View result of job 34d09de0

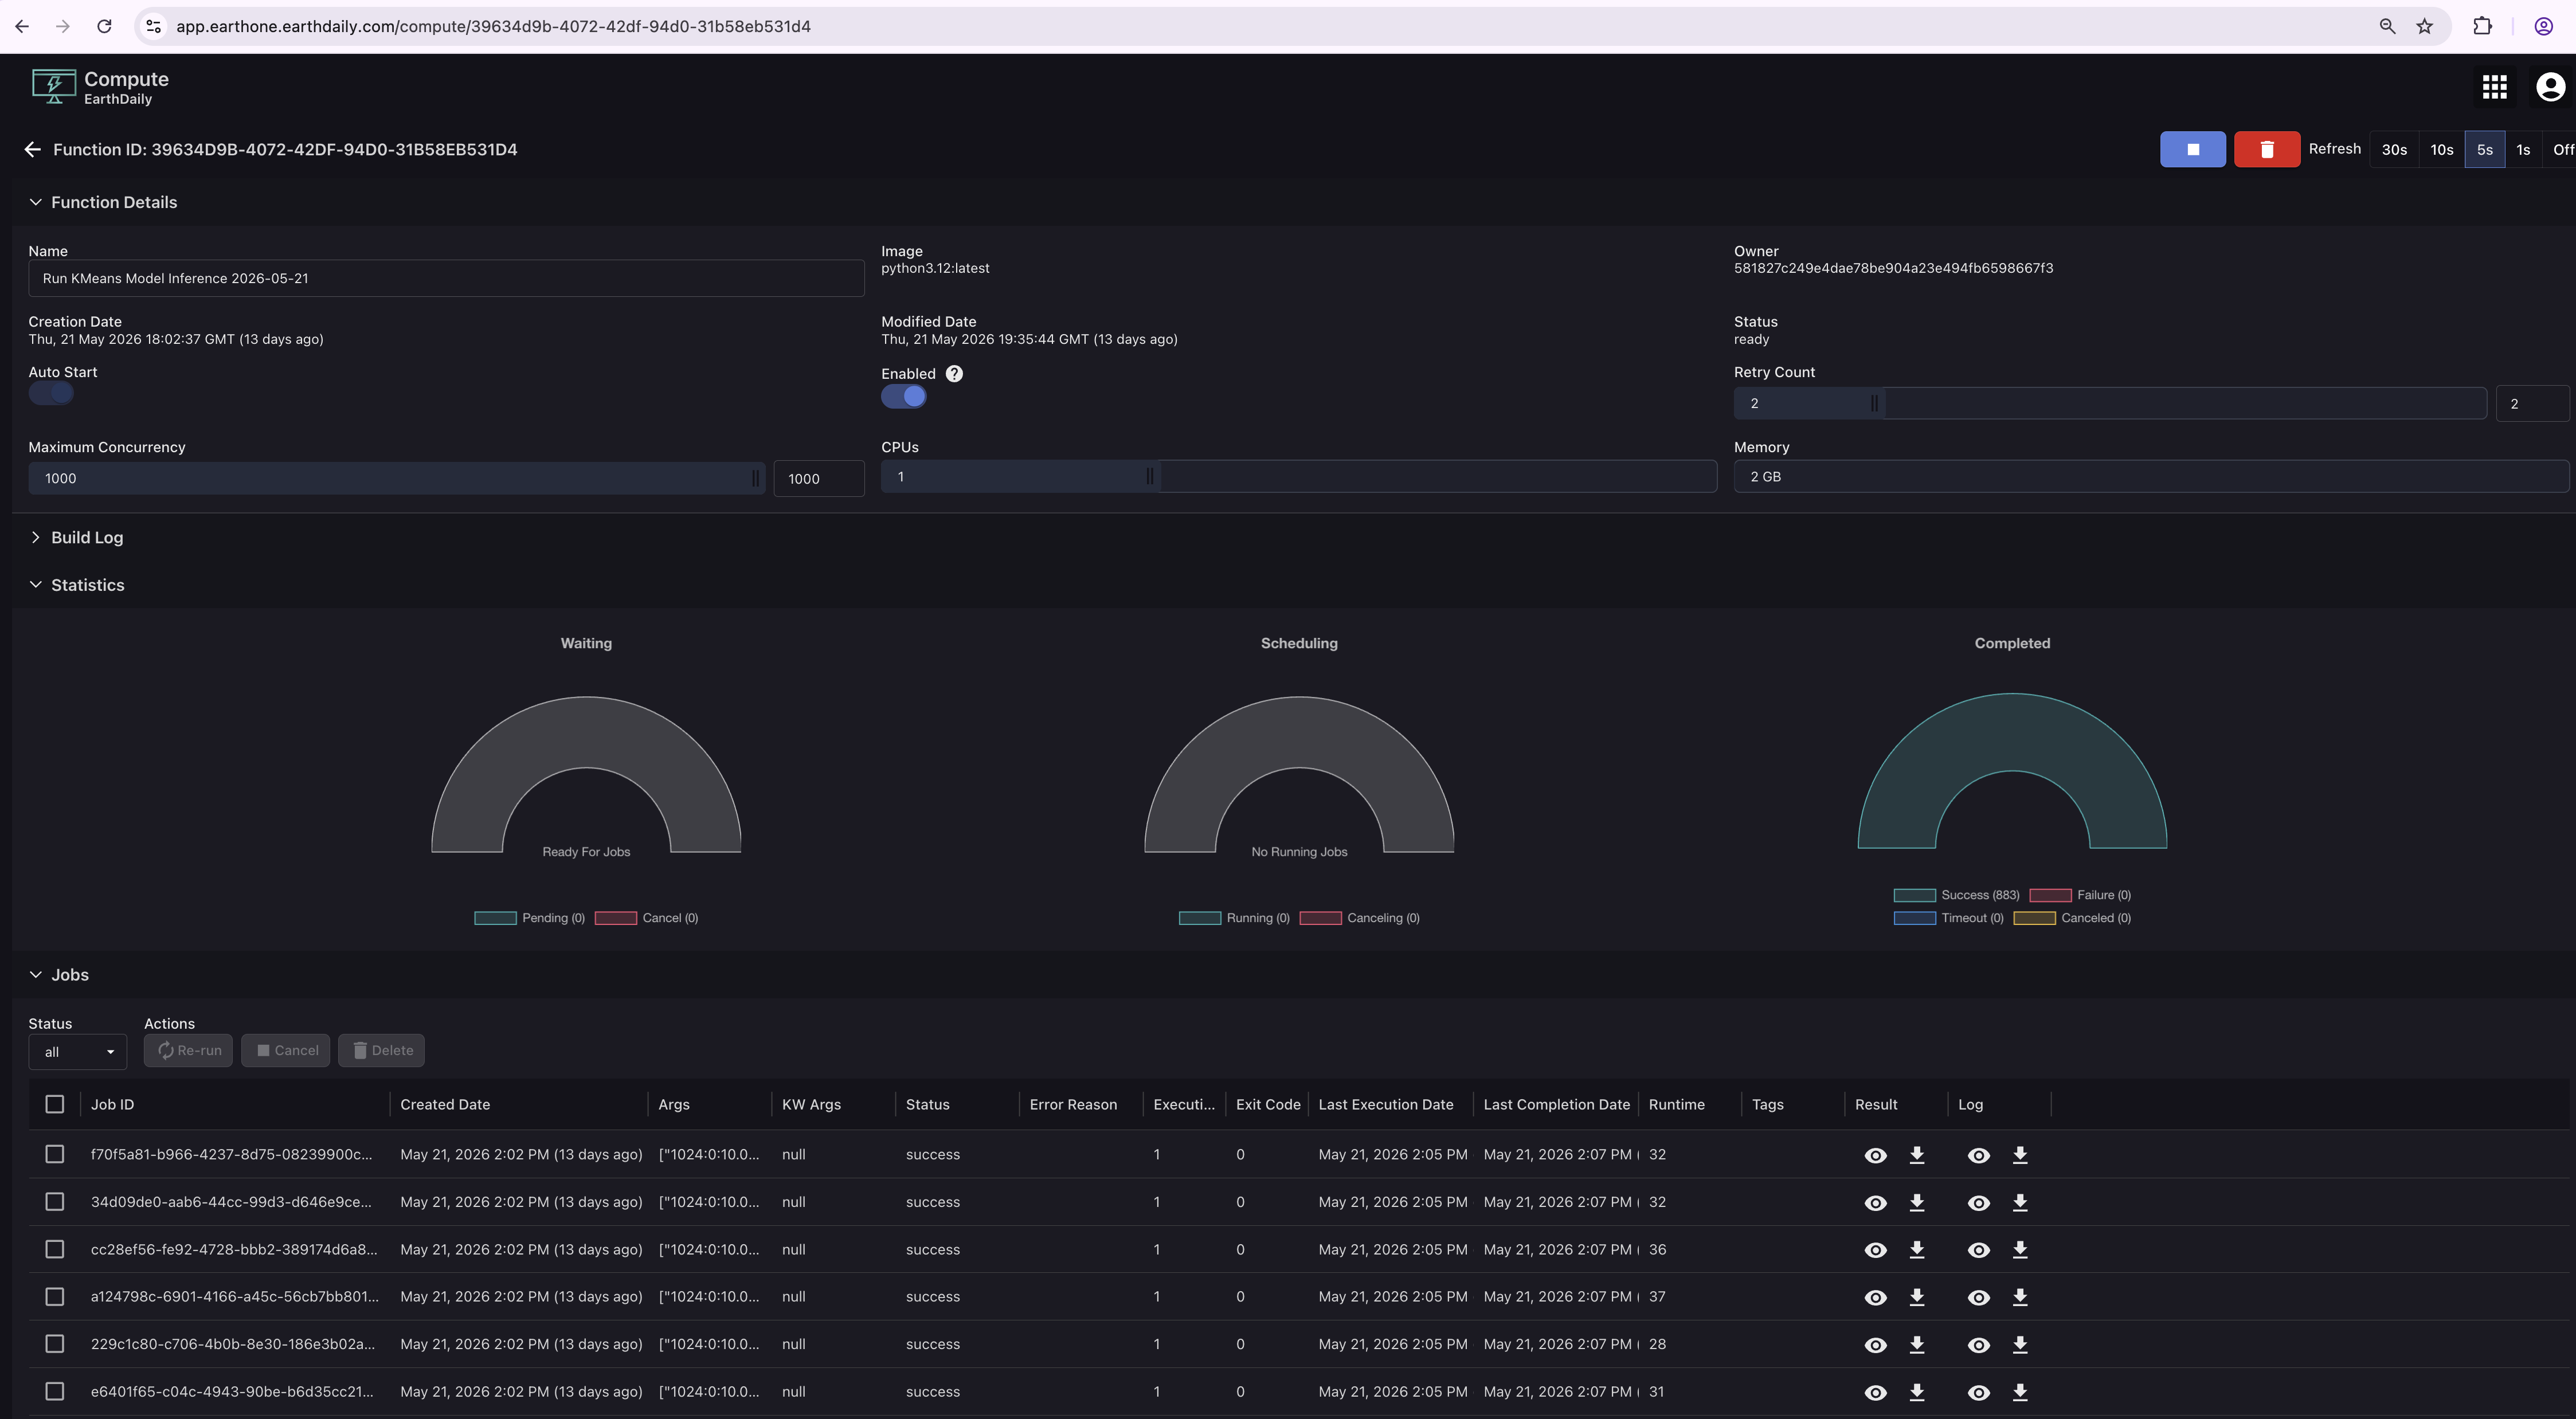(x=1875, y=1203)
